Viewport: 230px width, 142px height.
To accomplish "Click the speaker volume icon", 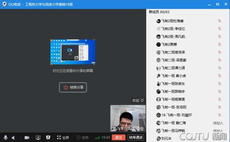I will tap(13, 137).
